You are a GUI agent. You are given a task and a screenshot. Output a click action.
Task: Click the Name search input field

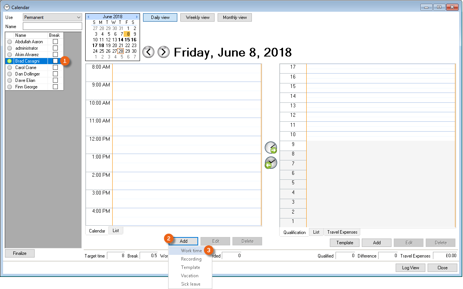[53, 27]
